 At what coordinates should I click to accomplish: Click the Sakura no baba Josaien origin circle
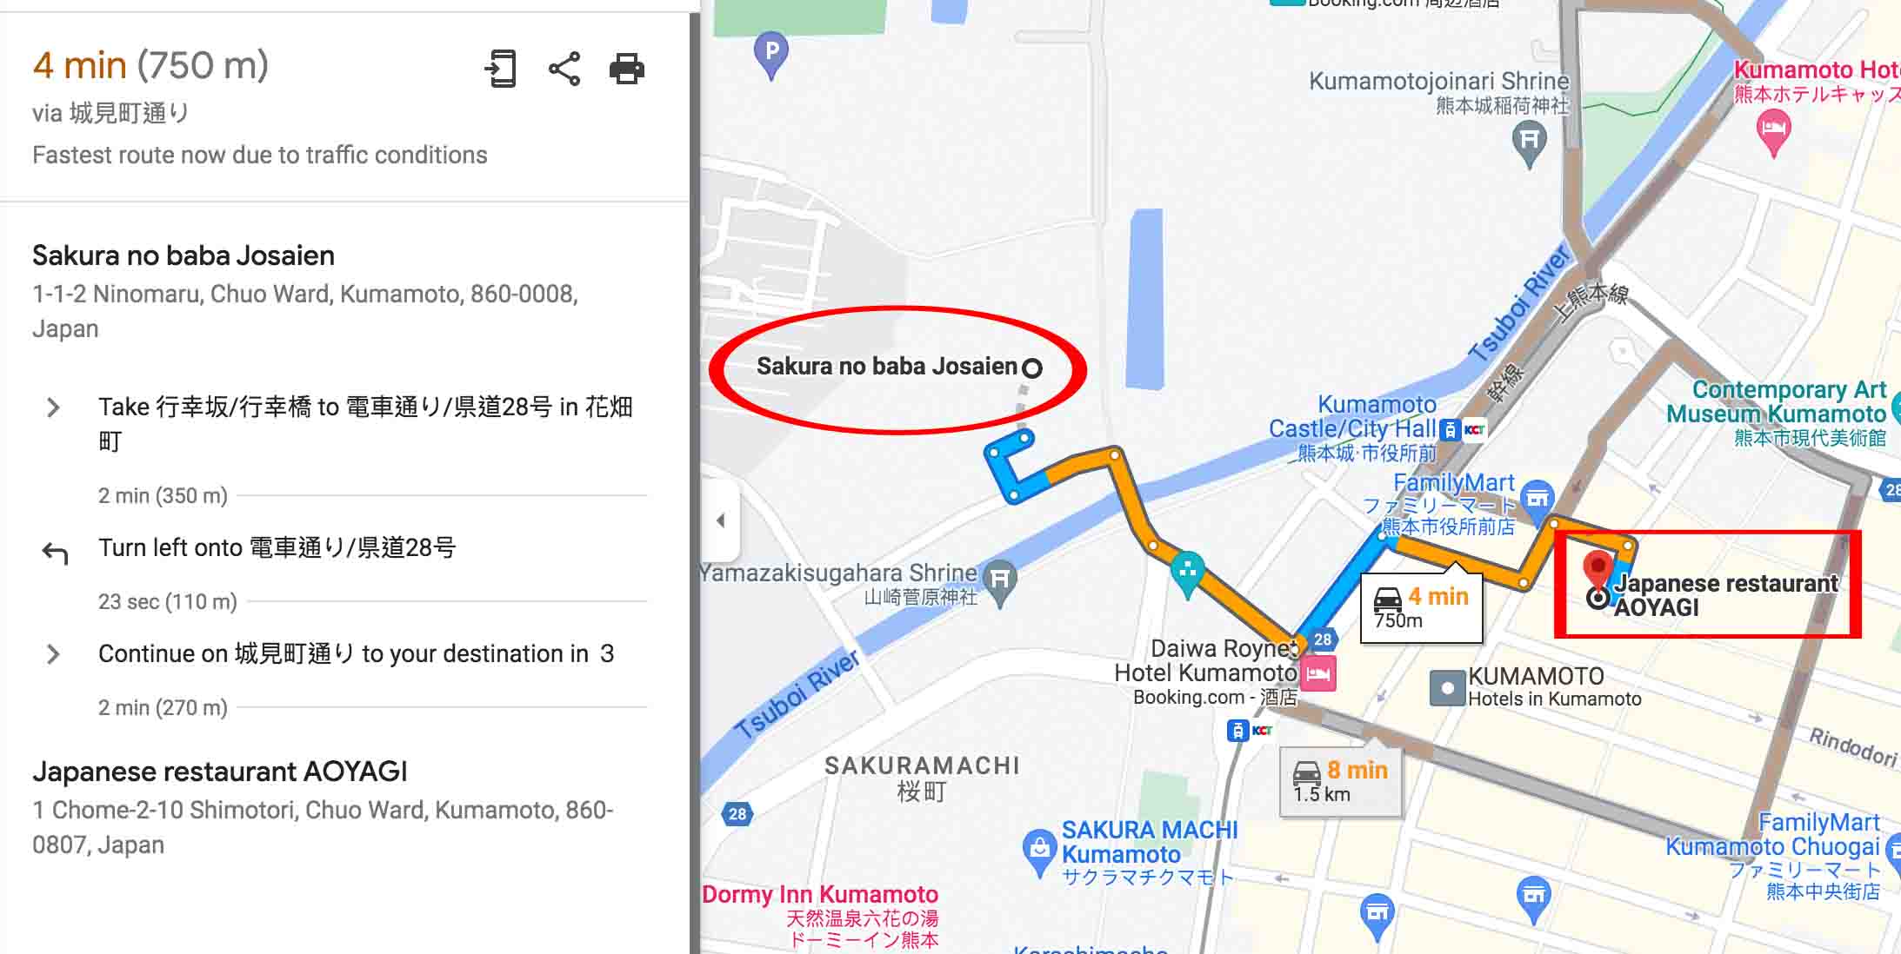pos(1032,368)
